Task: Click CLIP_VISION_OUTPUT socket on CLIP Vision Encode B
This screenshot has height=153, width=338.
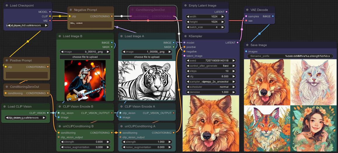Action: click(x=112, y=113)
